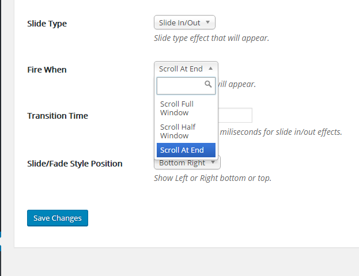Viewport: 359px width, 276px height.
Task: Select the Scroll Full Window option
Action: click(x=186, y=108)
